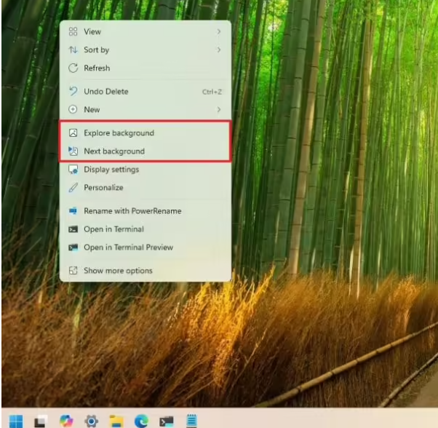Expand the View submenu arrow
Viewport: 438px width, 428px height.
[x=218, y=32]
